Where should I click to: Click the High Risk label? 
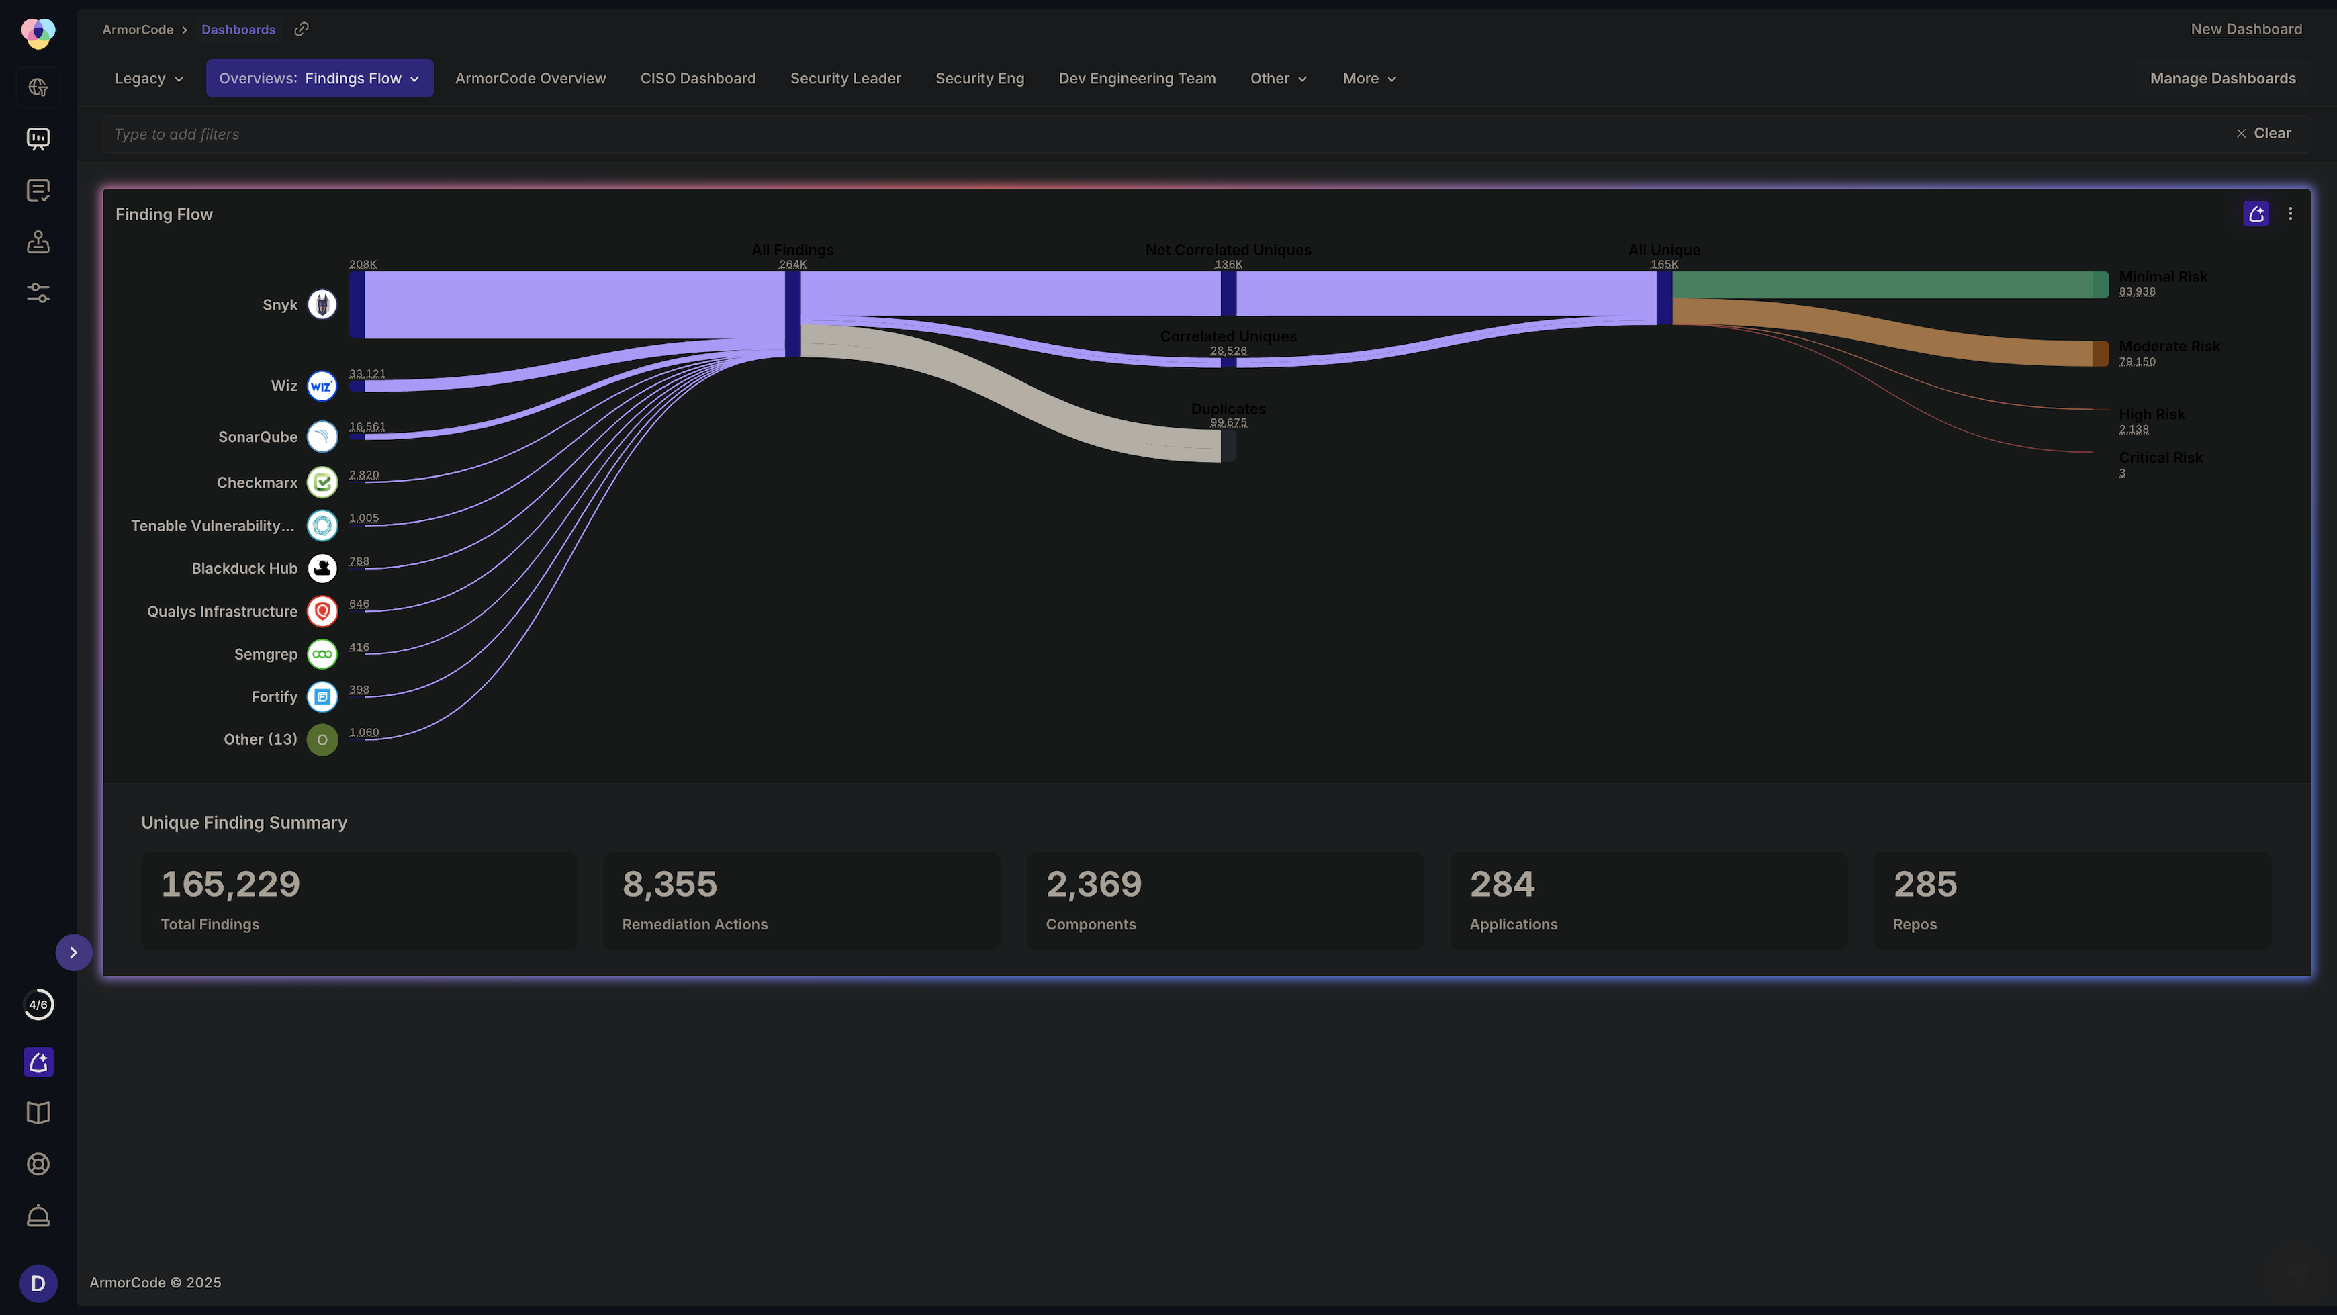tap(2151, 415)
